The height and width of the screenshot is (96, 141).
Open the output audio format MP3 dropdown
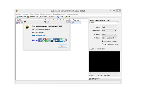point(104,23)
